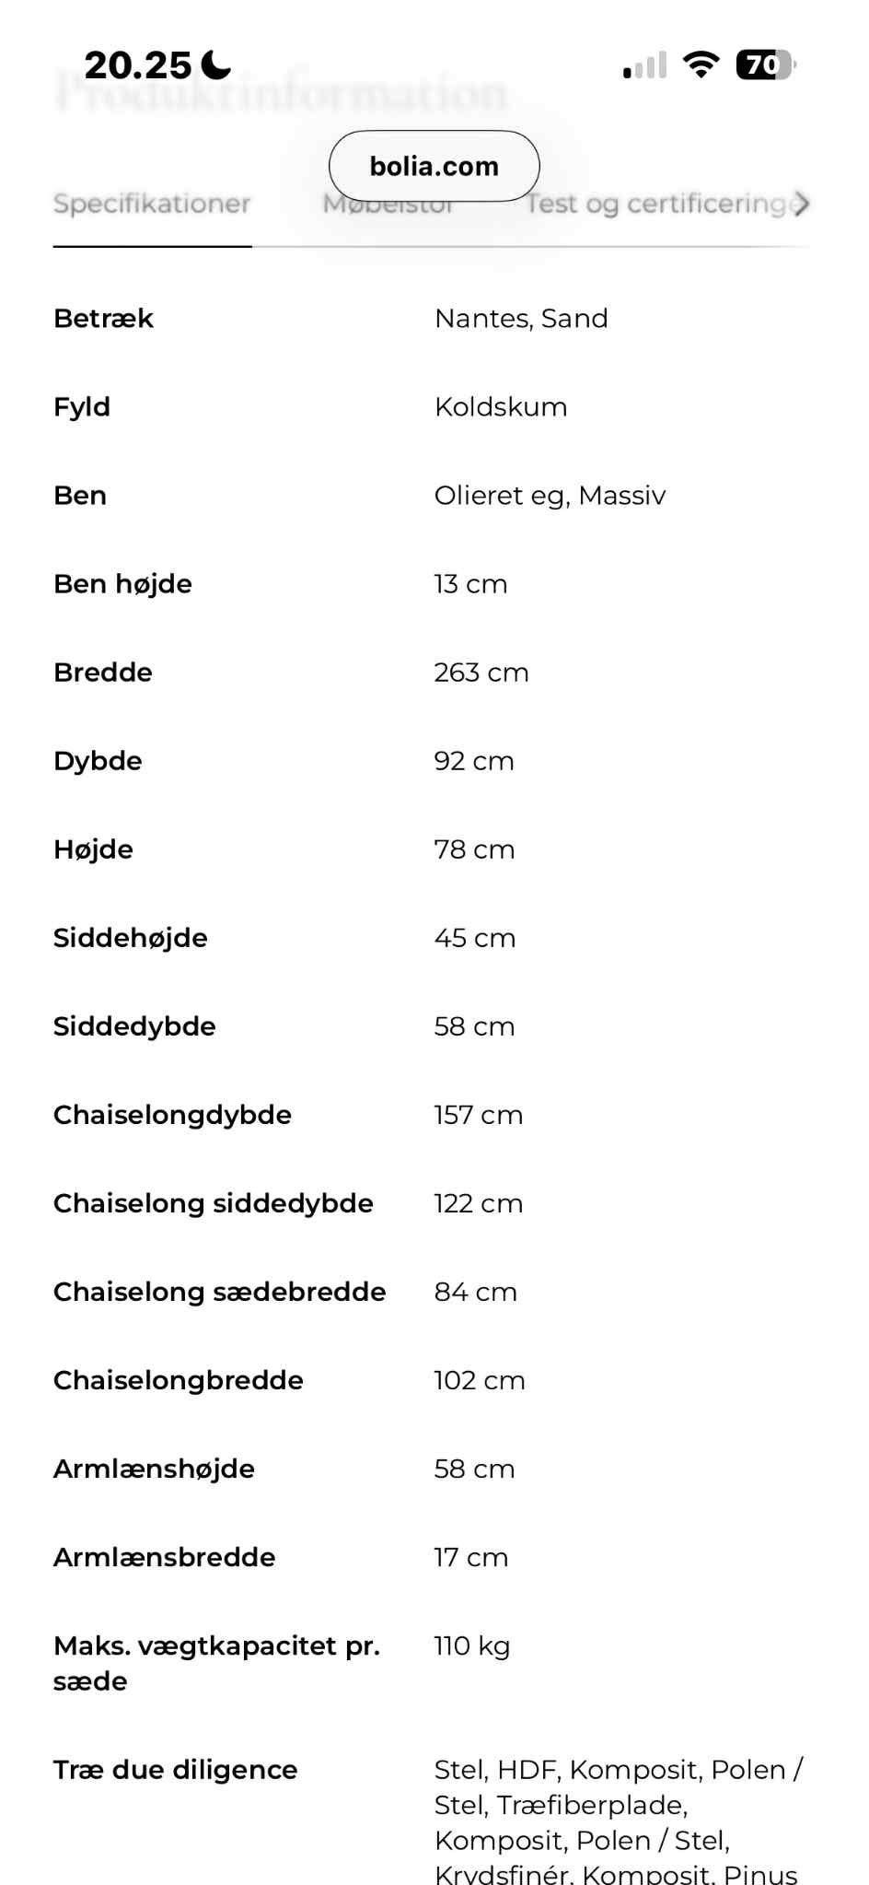
Task: Tap the status bar clock showing 20.25
Action: 138,65
